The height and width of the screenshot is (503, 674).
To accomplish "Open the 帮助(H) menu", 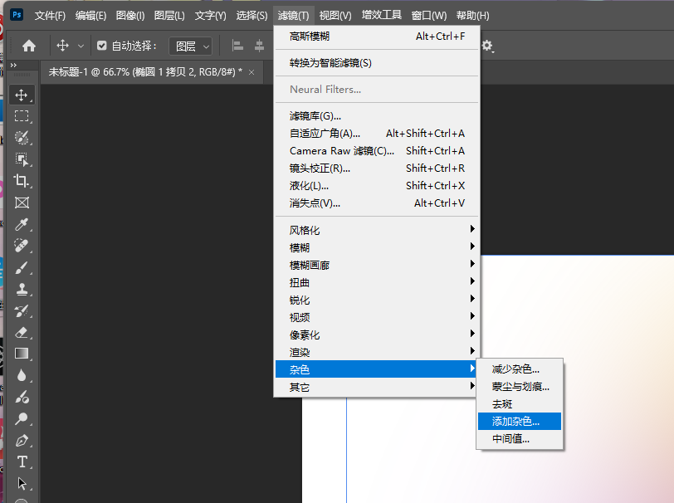I will (x=472, y=16).
